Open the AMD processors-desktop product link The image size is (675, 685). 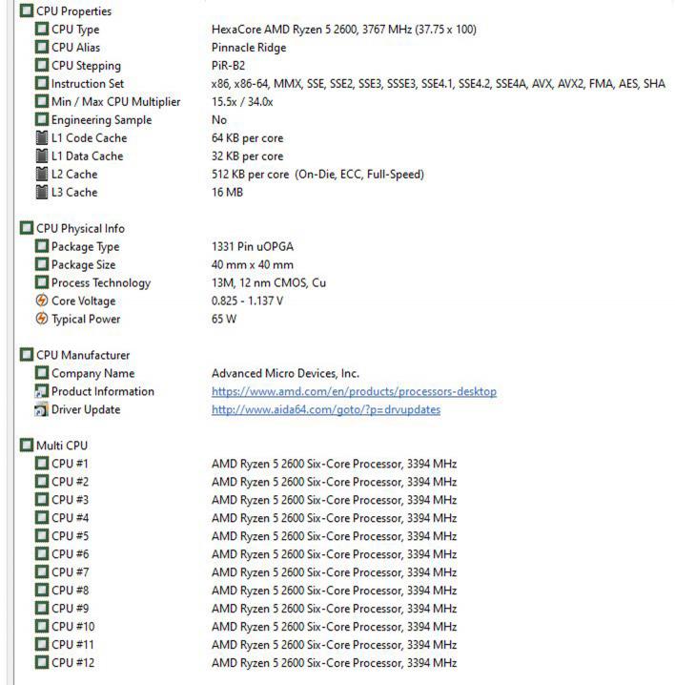[x=354, y=391]
